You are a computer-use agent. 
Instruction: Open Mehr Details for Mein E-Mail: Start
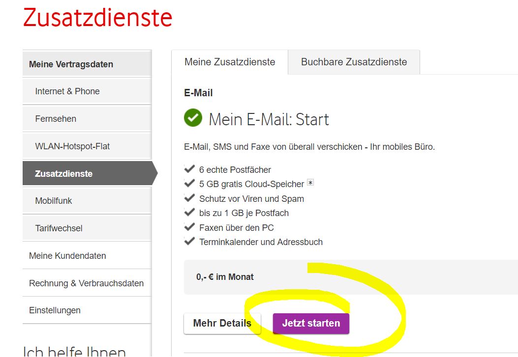point(222,323)
